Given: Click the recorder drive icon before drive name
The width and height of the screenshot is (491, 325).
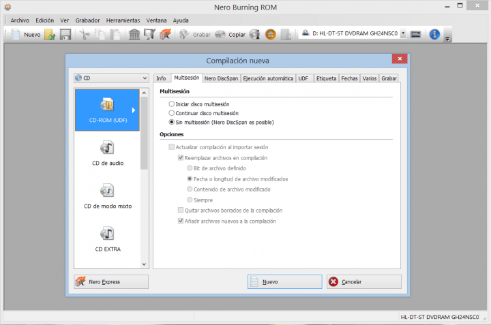Looking at the screenshot, I should [x=306, y=33].
